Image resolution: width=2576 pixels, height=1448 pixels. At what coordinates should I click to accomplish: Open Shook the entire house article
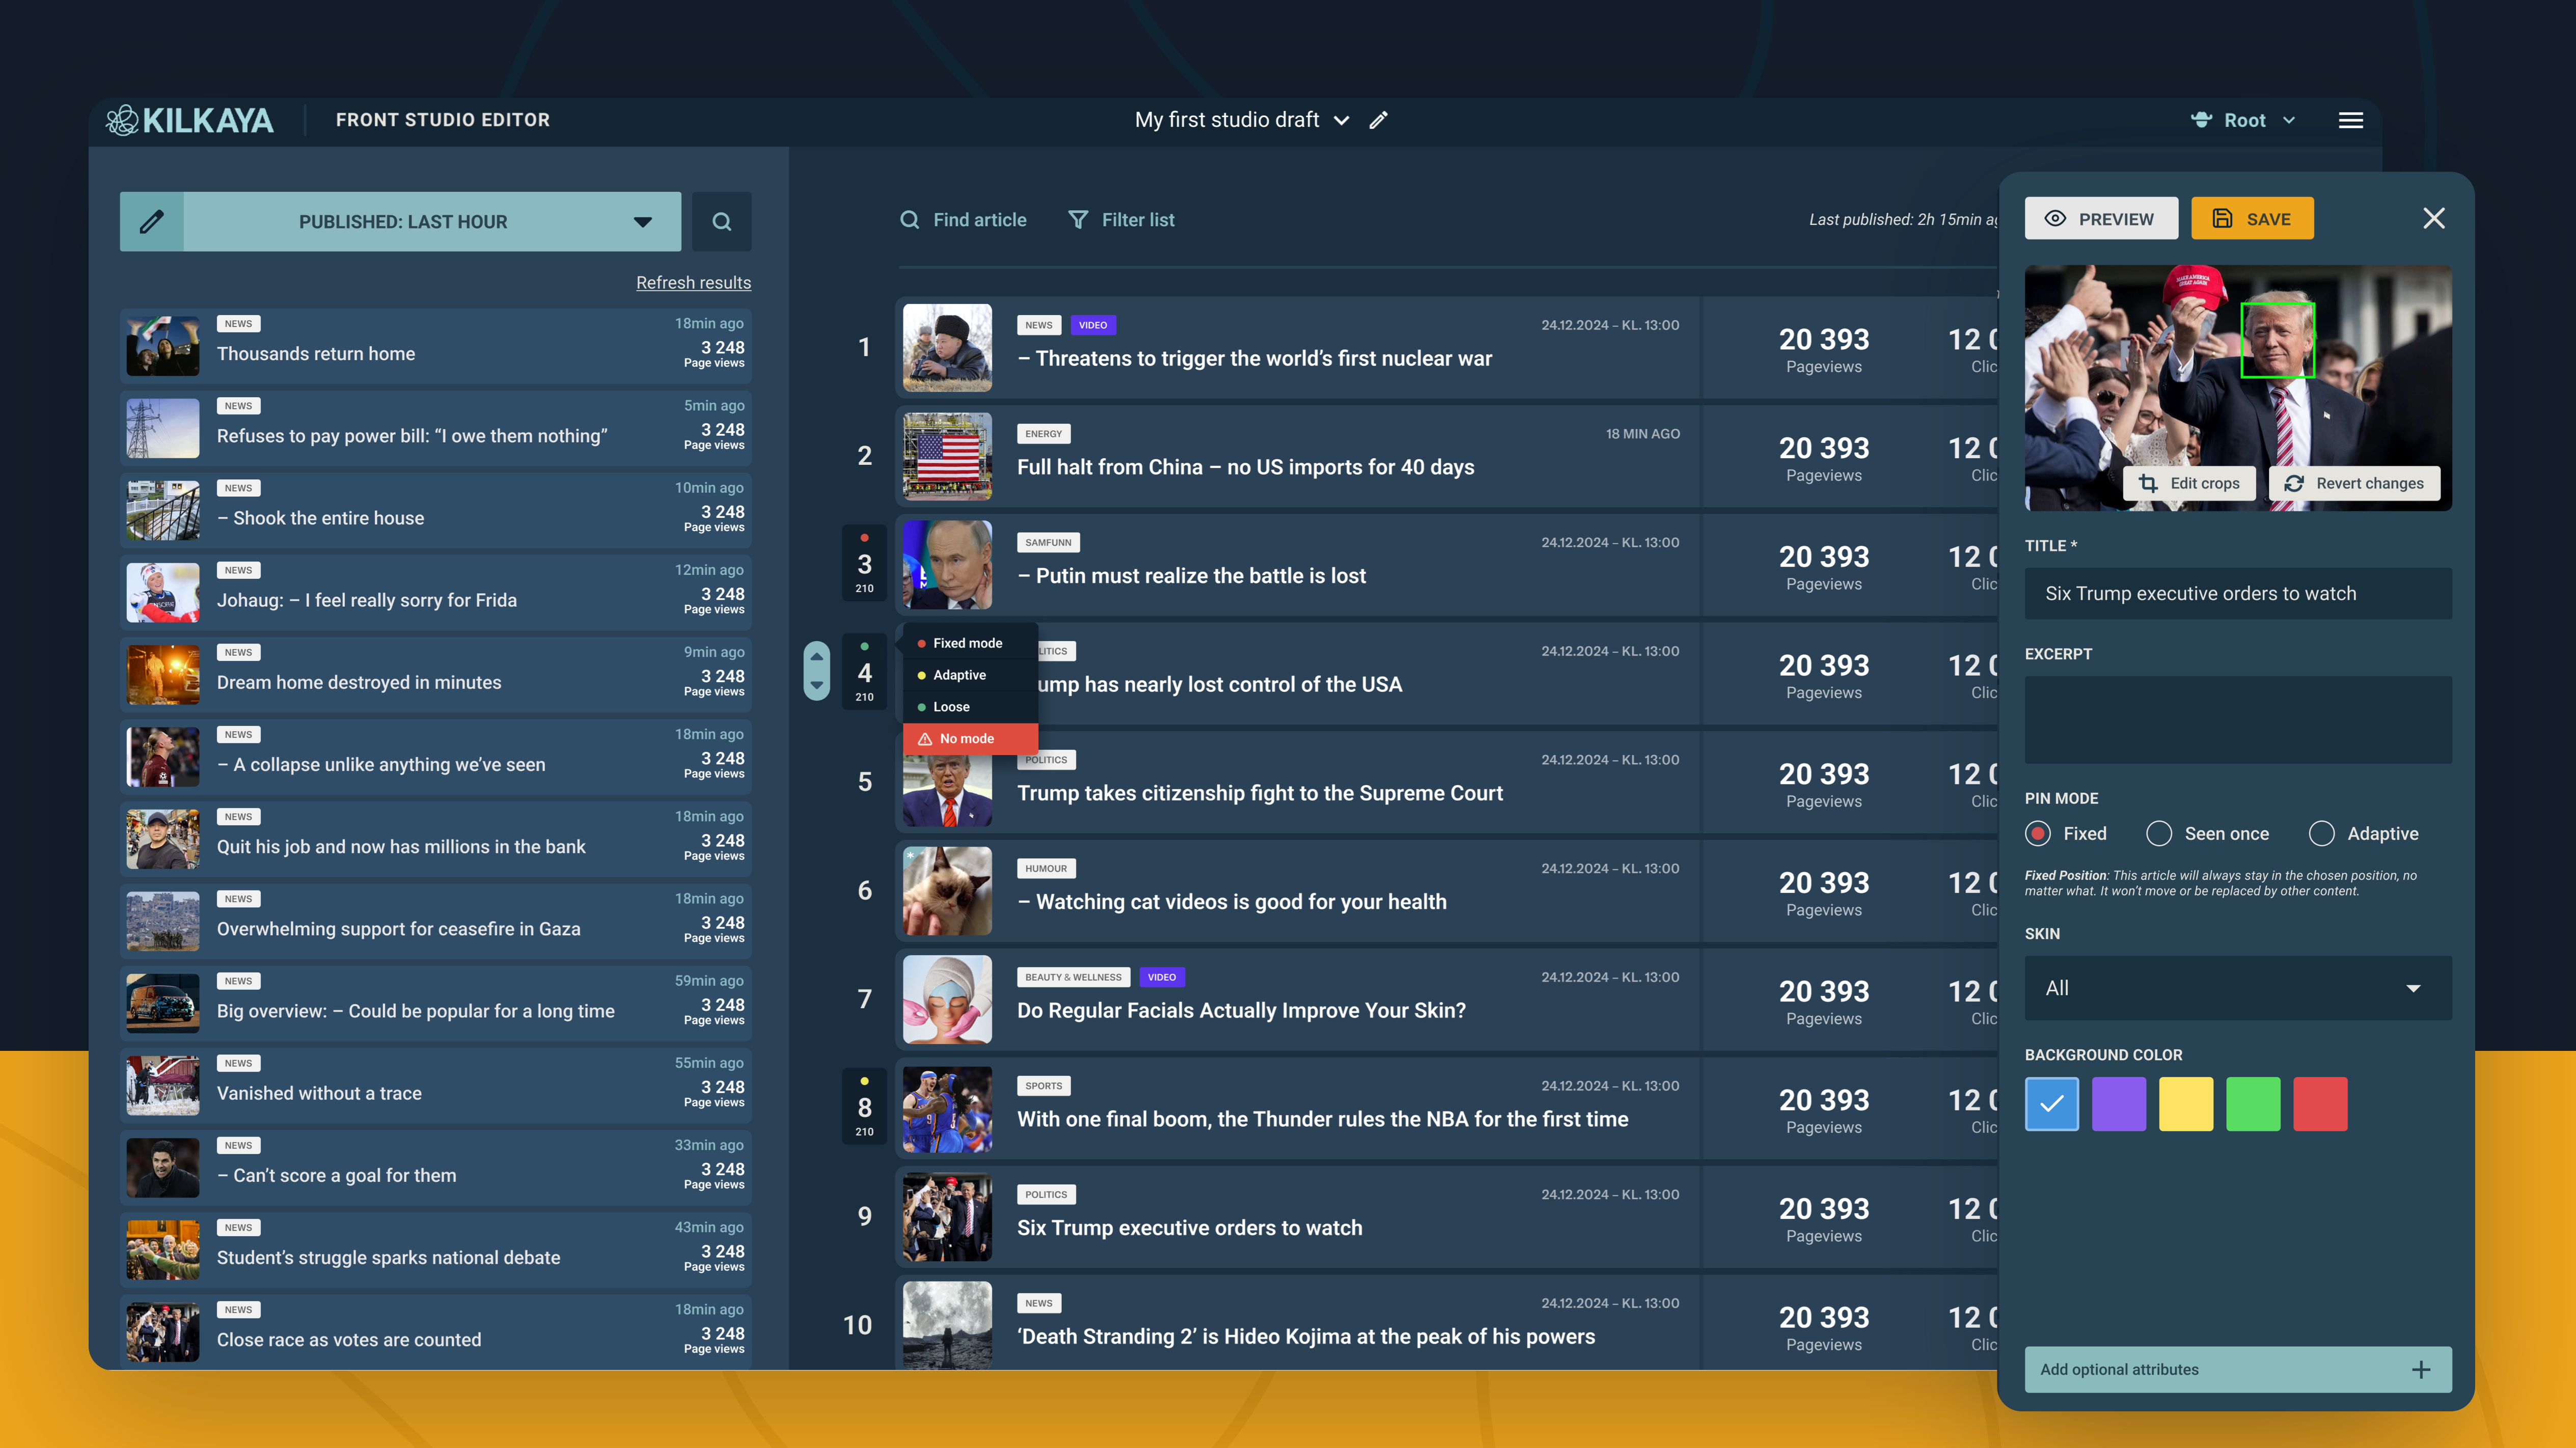435,510
